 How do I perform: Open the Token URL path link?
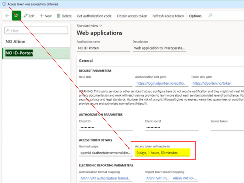click(x=212, y=83)
